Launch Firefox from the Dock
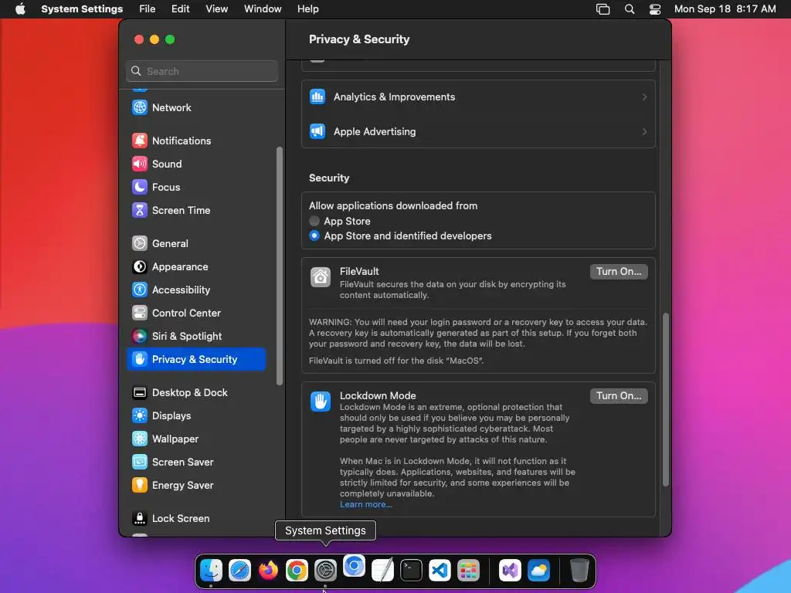Image resolution: width=791 pixels, height=593 pixels. [268, 571]
